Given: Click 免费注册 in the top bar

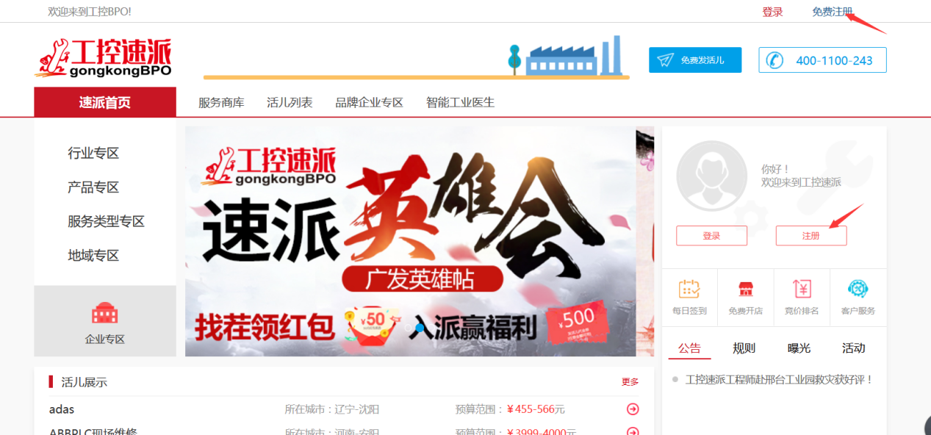Looking at the screenshot, I should (833, 12).
